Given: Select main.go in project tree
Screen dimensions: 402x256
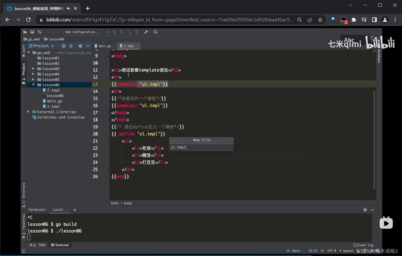Looking at the screenshot, I should (x=52, y=101).
